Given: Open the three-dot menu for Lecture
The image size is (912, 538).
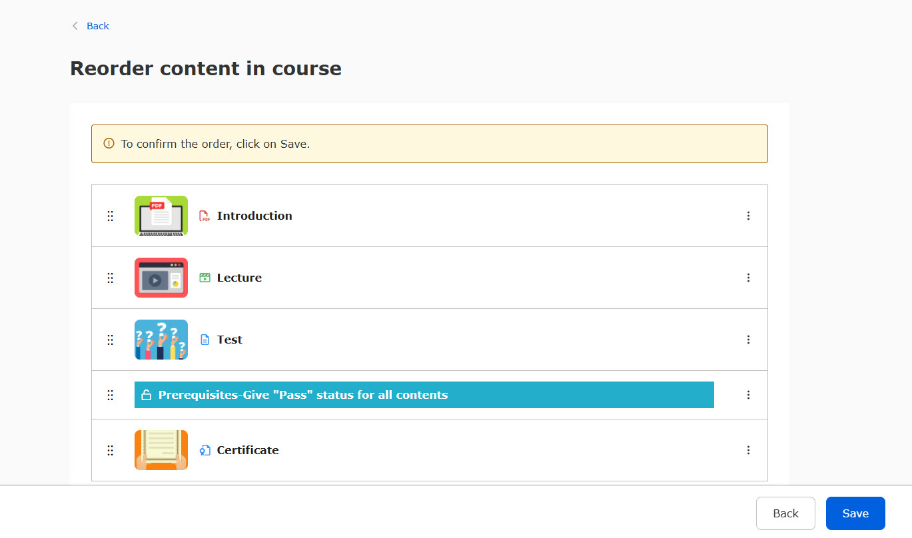Looking at the screenshot, I should (x=748, y=278).
